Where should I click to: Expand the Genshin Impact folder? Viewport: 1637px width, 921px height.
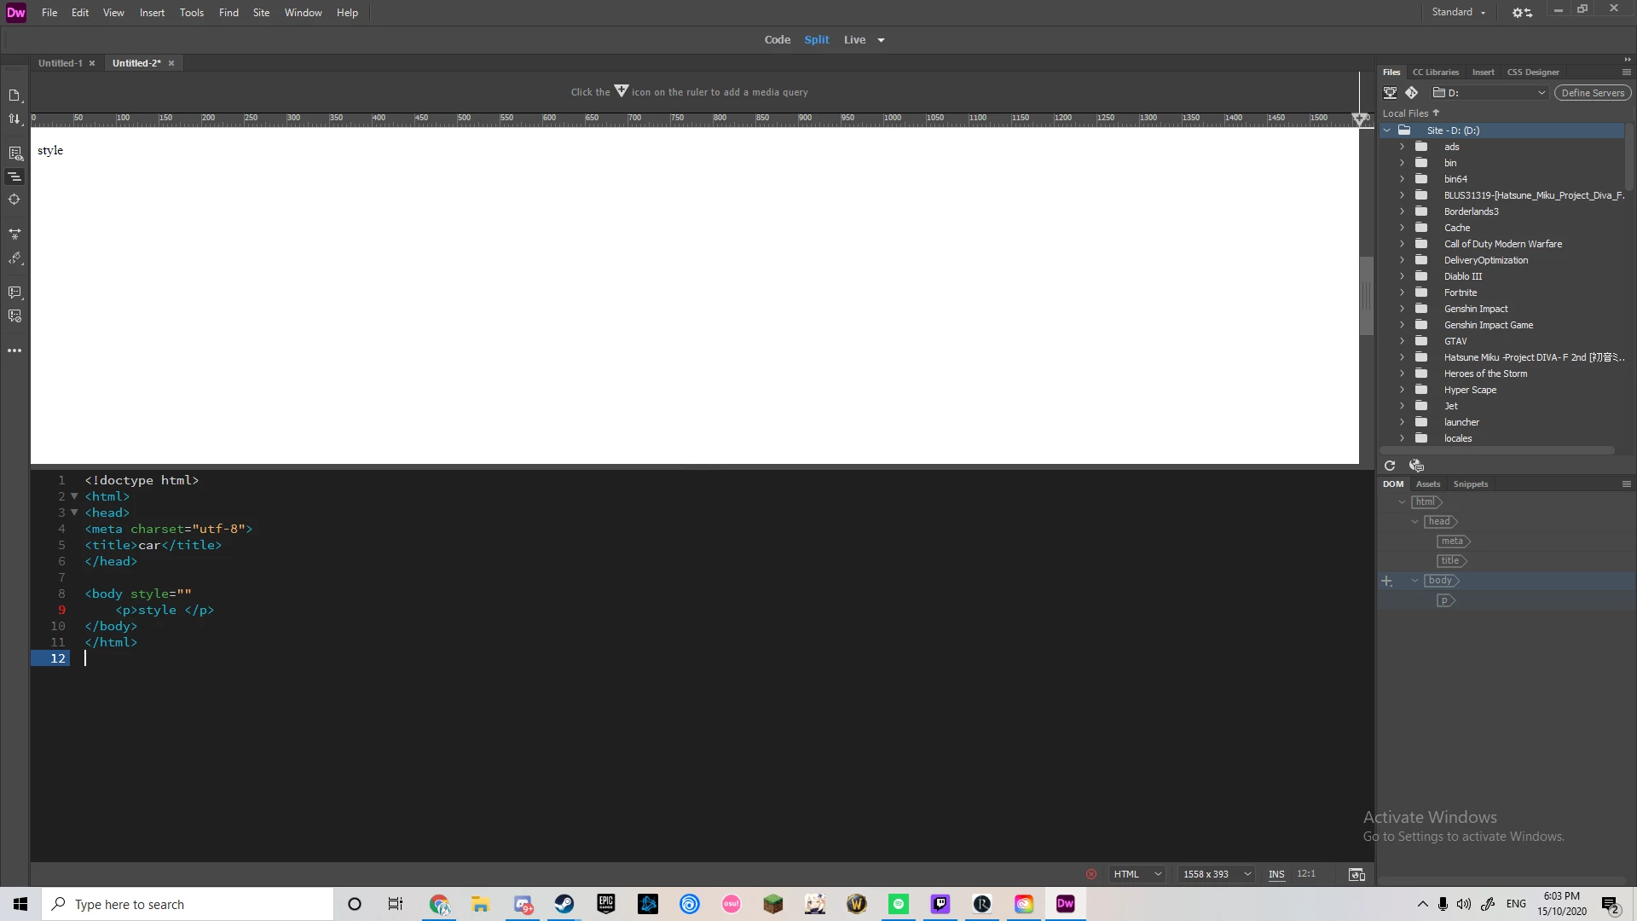(x=1402, y=309)
